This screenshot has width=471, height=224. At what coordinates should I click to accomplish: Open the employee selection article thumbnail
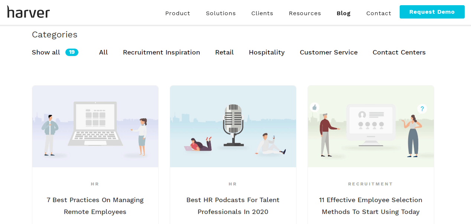click(x=371, y=126)
